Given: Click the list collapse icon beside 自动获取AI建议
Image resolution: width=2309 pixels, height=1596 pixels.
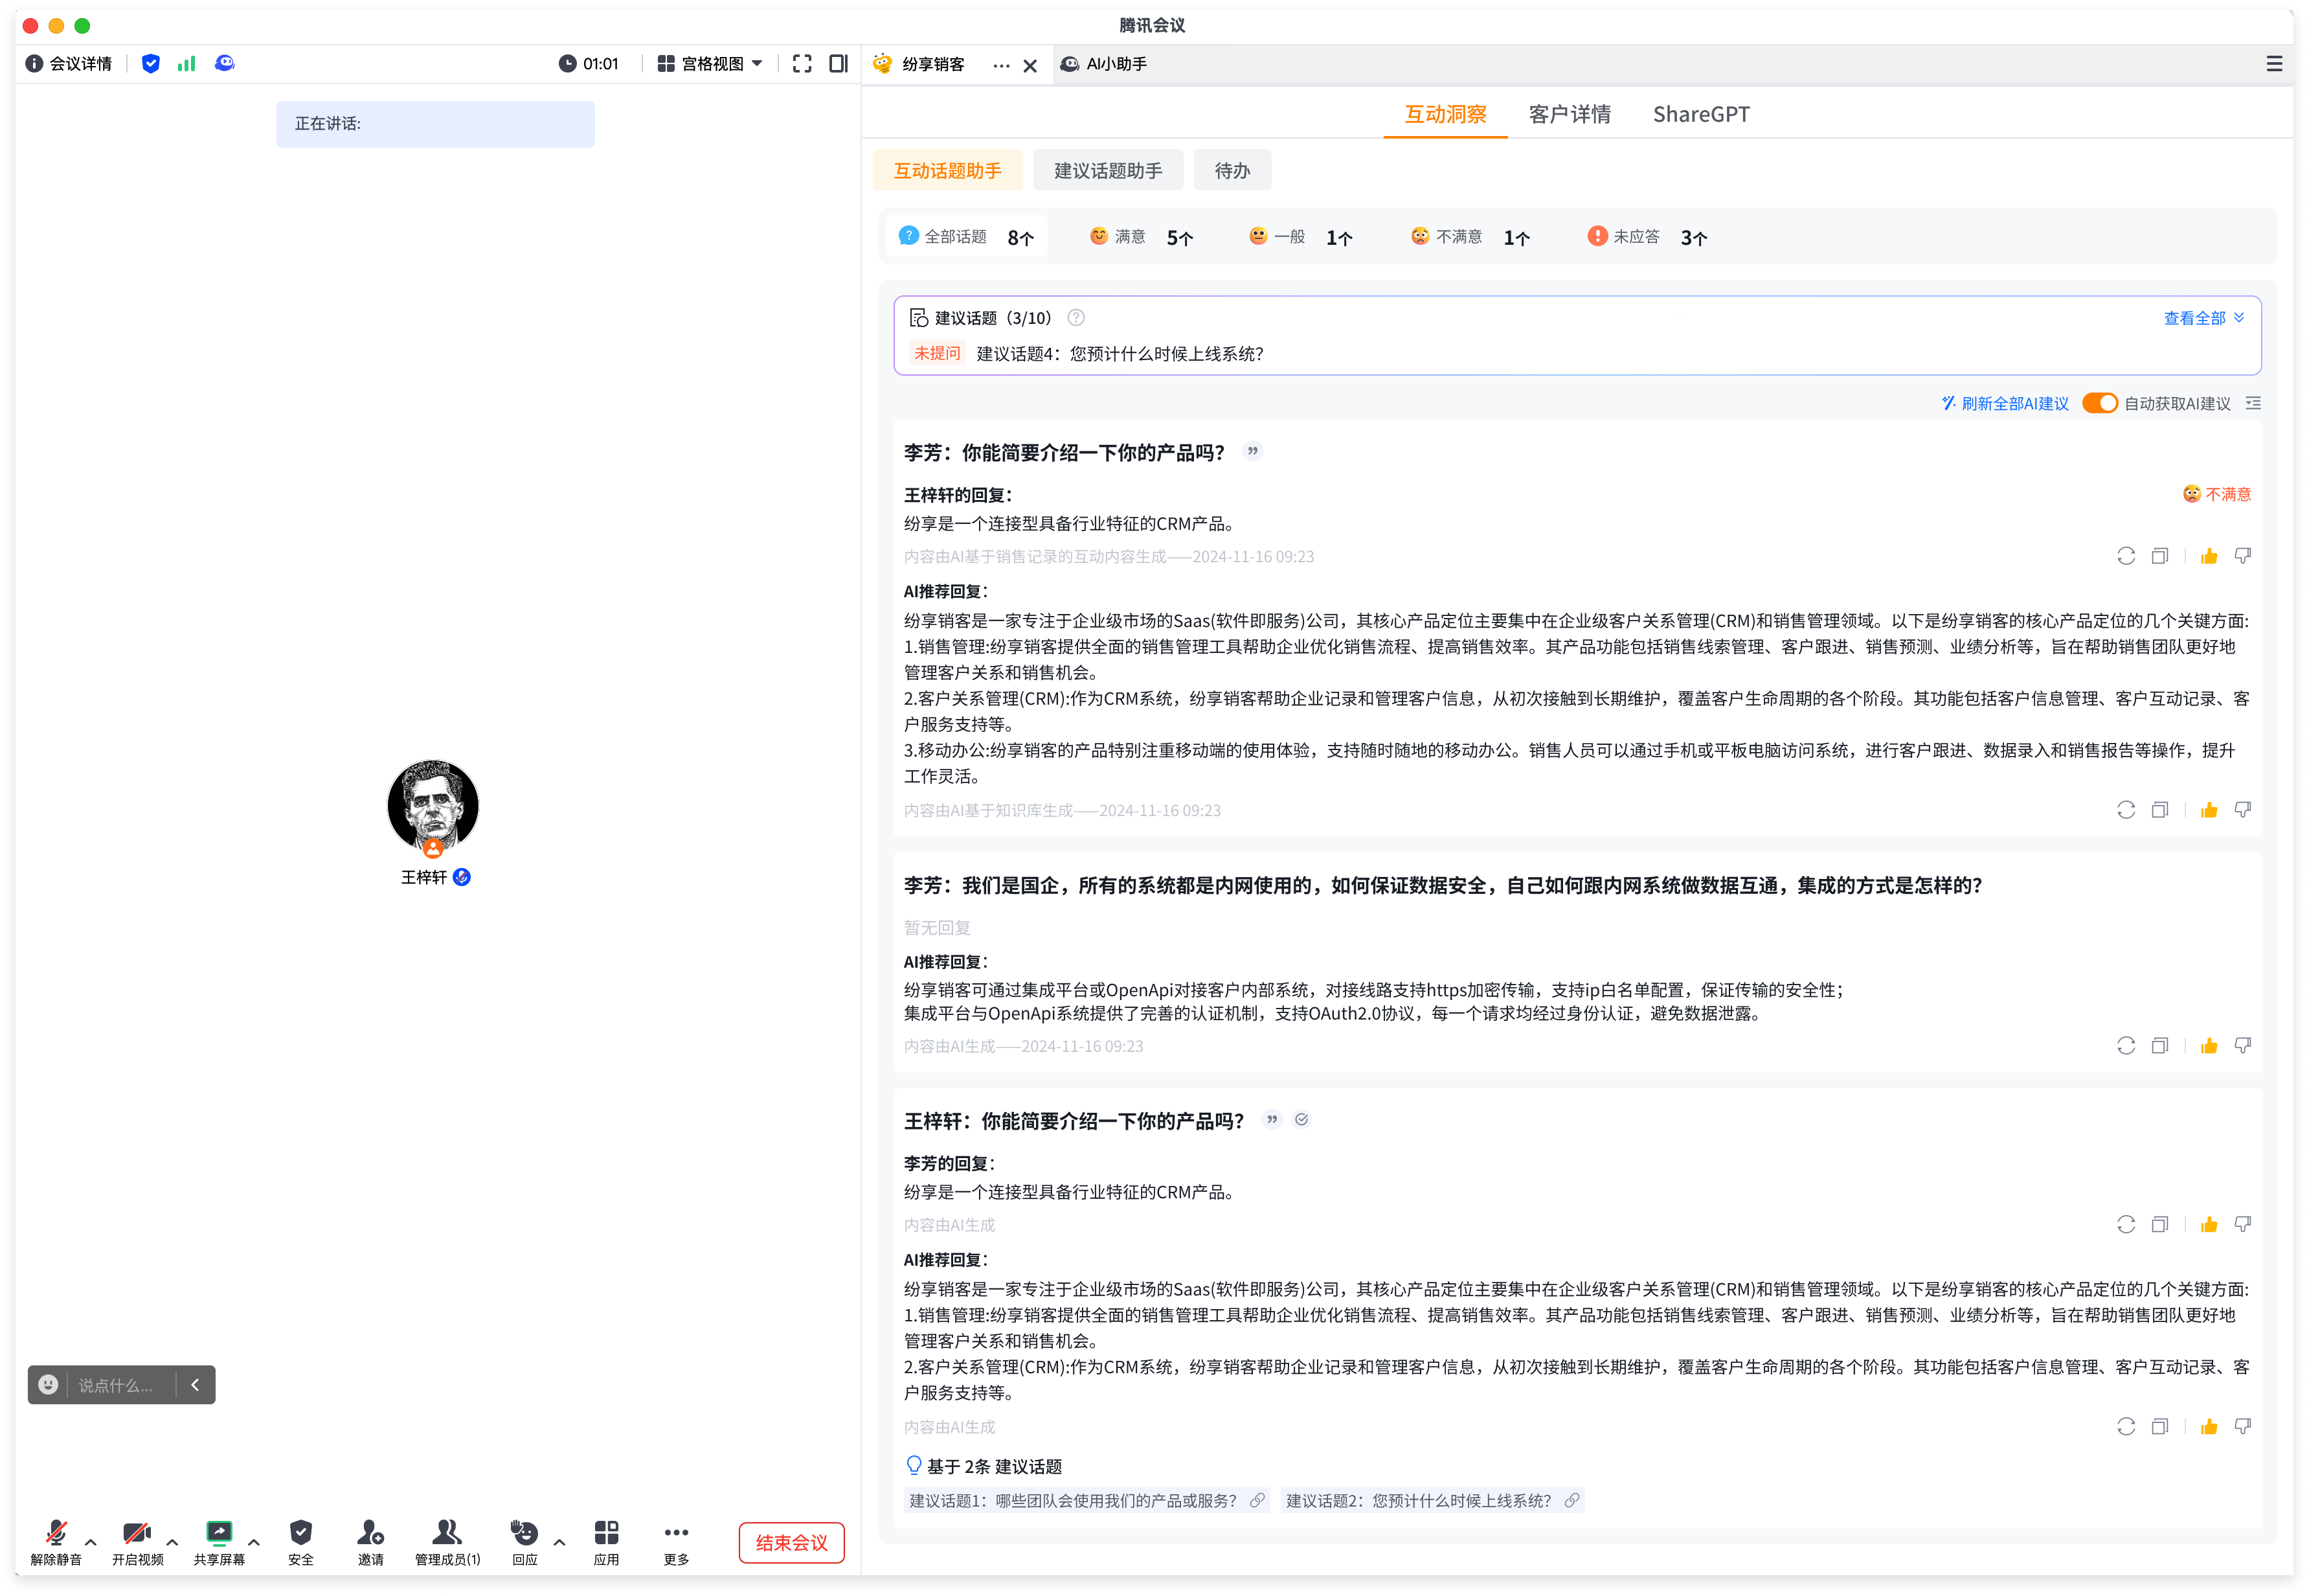Looking at the screenshot, I should point(2253,404).
